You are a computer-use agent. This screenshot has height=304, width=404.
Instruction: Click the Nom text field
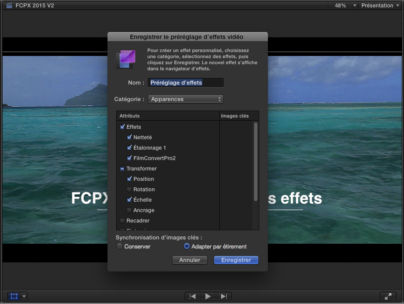tap(186, 82)
